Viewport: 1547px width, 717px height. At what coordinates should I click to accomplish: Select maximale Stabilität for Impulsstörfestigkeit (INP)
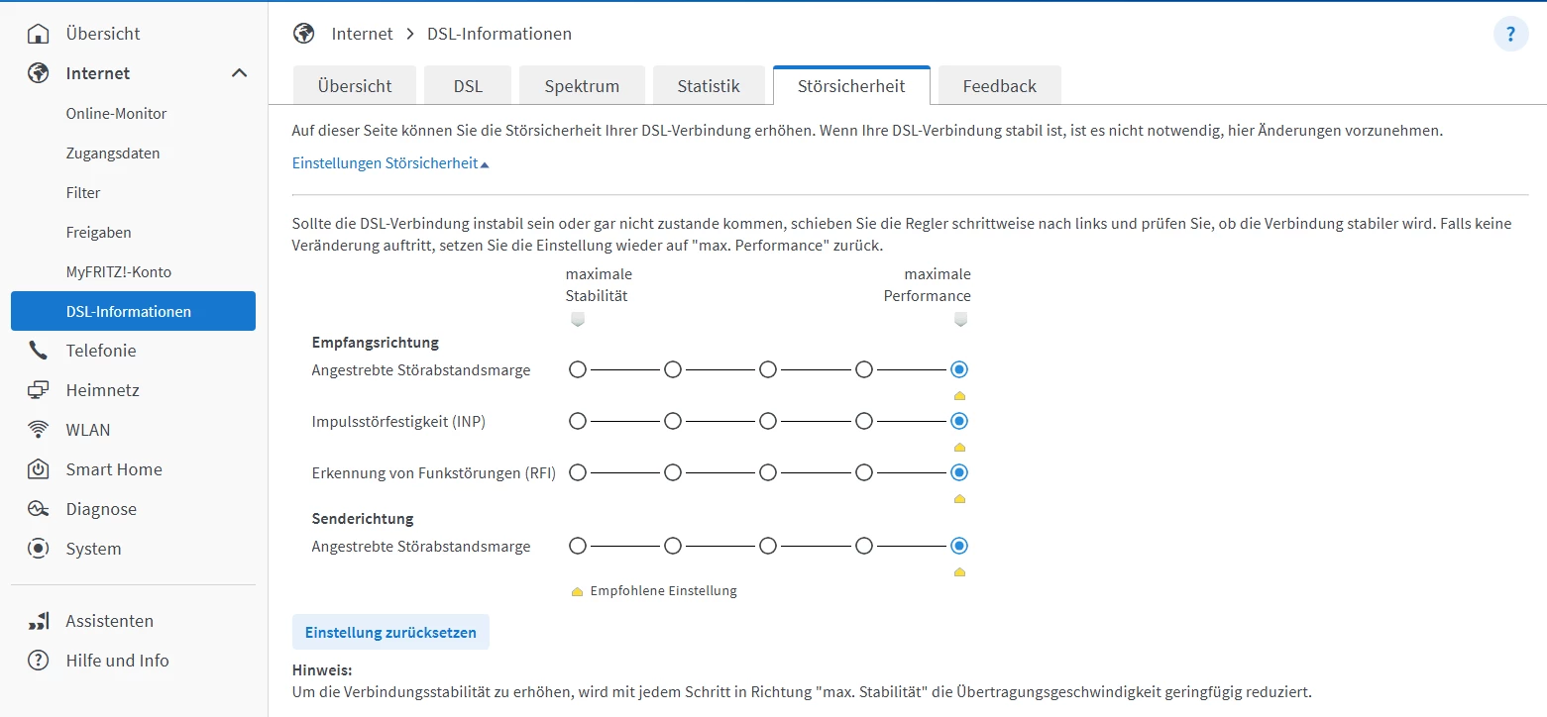click(x=578, y=421)
